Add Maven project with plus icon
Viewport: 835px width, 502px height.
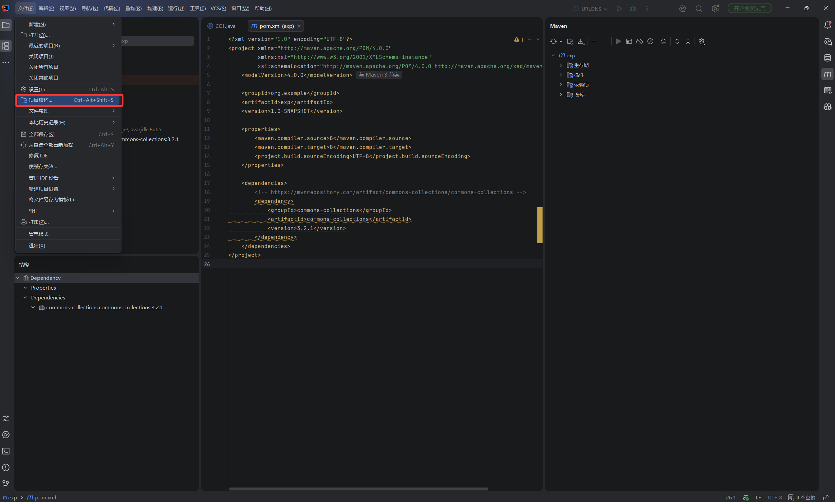(594, 41)
